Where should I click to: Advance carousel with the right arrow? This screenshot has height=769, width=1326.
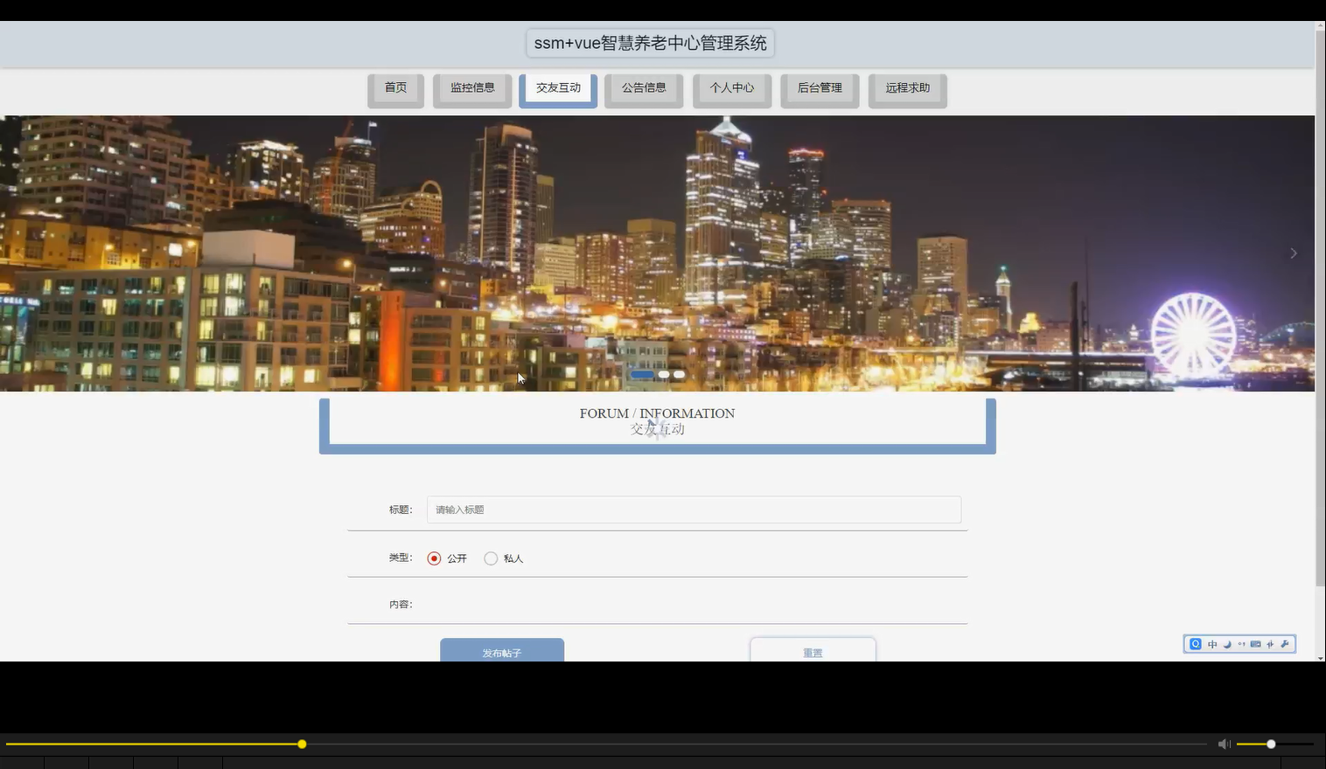tap(1294, 253)
